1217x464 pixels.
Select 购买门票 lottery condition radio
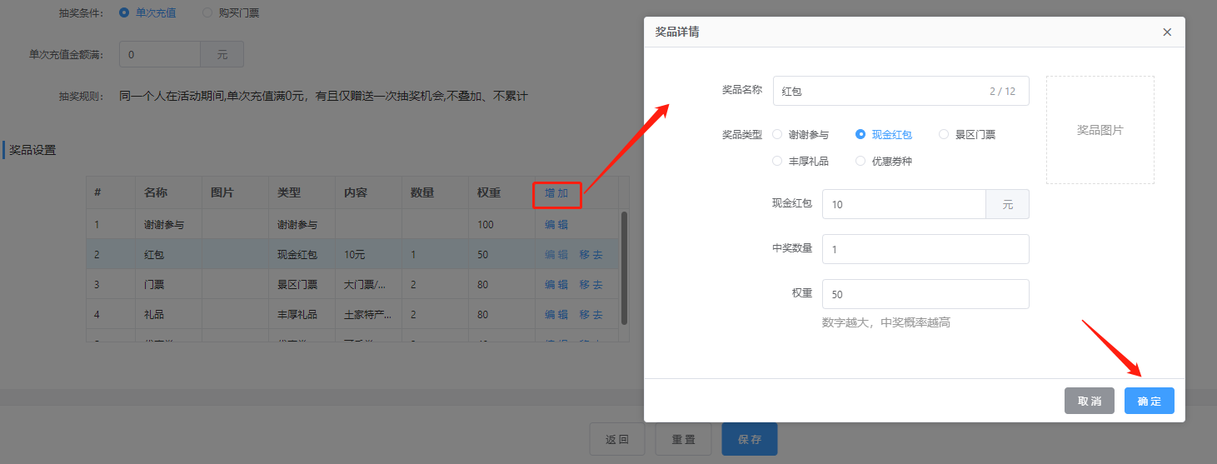click(x=207, y=13)
